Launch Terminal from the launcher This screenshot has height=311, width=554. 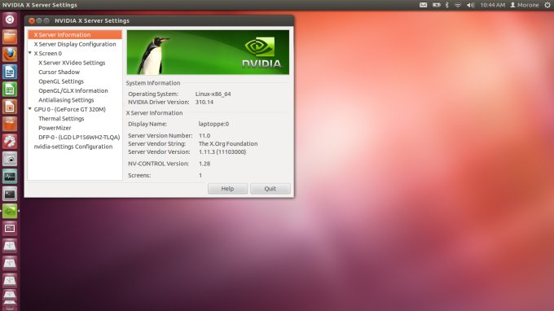[10, 194]
